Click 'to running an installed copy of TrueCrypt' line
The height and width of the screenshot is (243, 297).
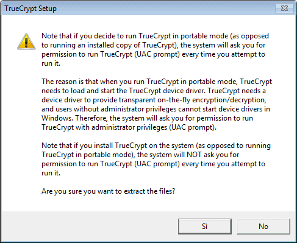(153, 45)
